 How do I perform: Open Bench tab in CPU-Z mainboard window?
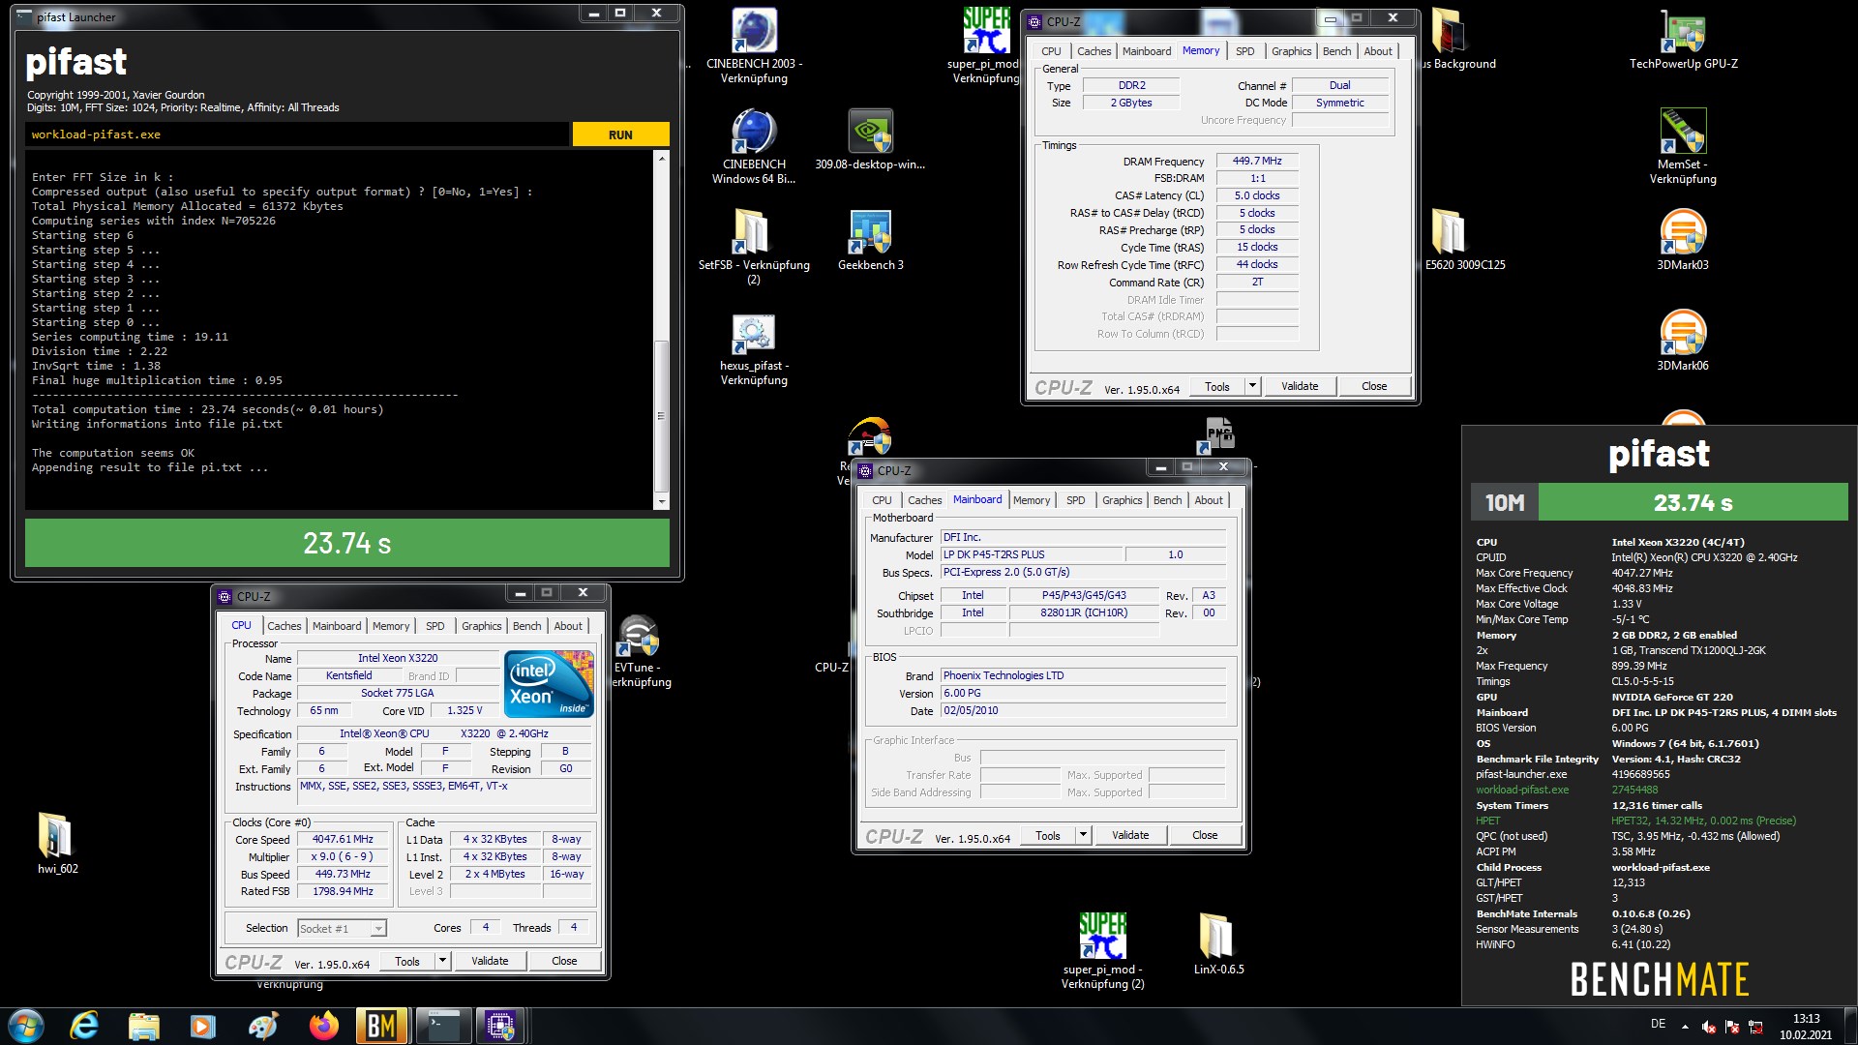pyautogui.click(x=1167, y=500)
